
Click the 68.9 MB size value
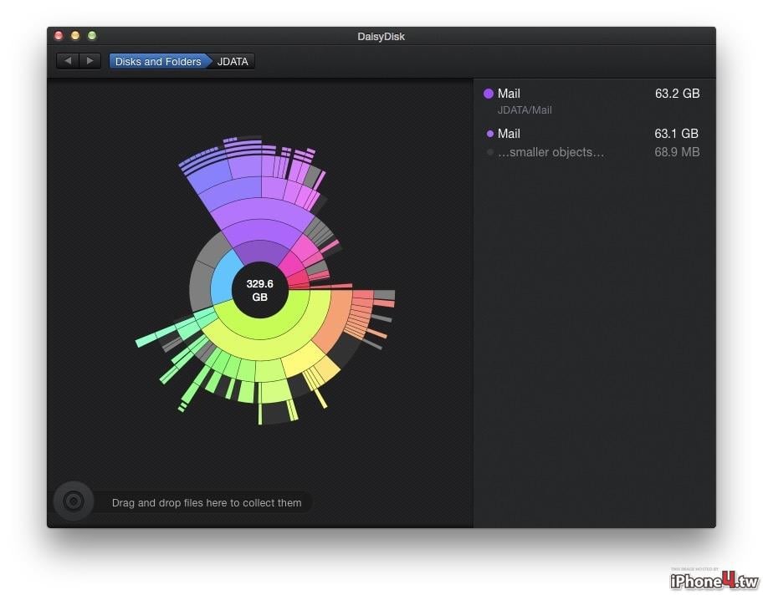pos(677,152)
